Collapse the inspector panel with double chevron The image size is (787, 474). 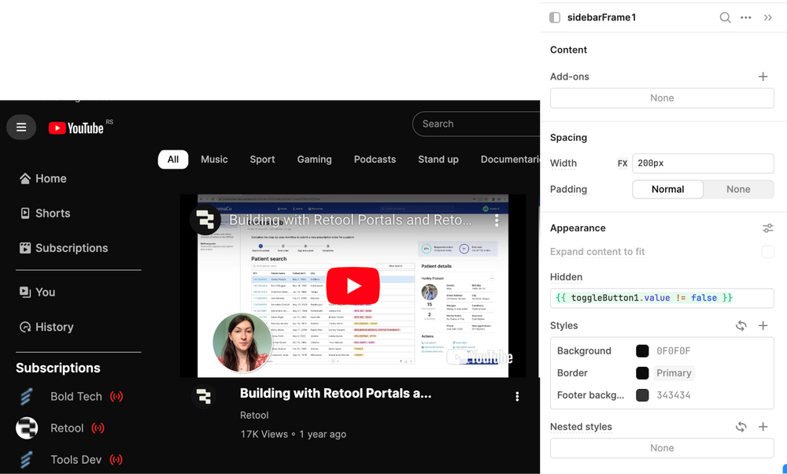click(768, 17)
